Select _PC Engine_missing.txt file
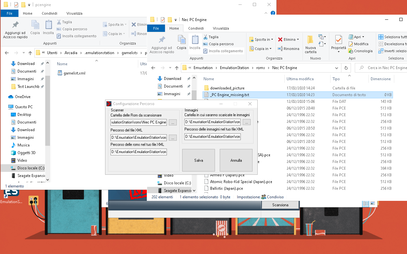 coord(298,95)
